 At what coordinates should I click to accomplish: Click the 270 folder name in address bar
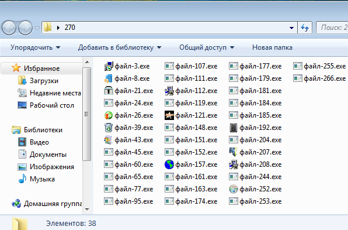click(70, 28)
